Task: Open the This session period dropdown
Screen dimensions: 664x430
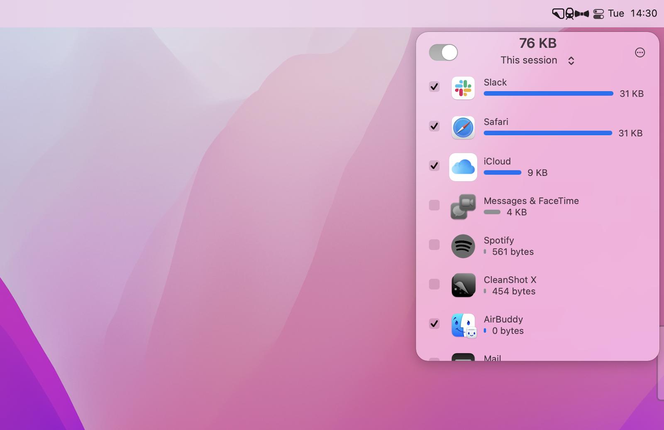Action: point(529,61)
